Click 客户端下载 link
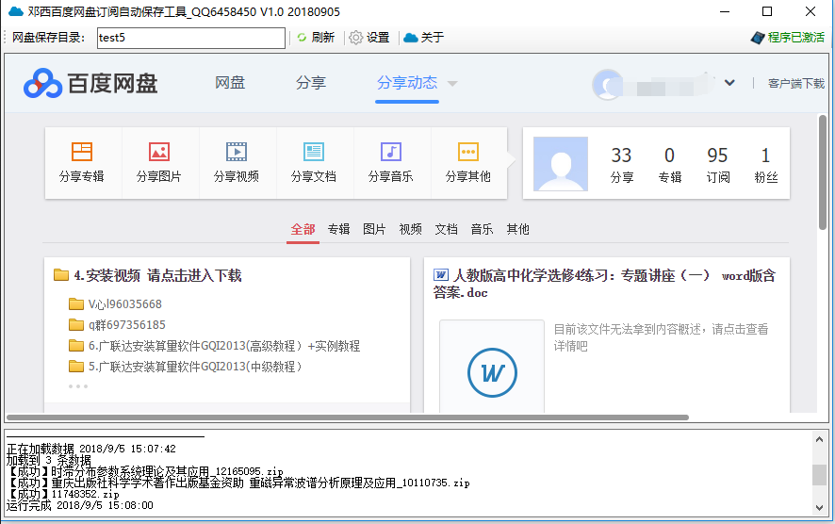 click(x=796, y=84)
